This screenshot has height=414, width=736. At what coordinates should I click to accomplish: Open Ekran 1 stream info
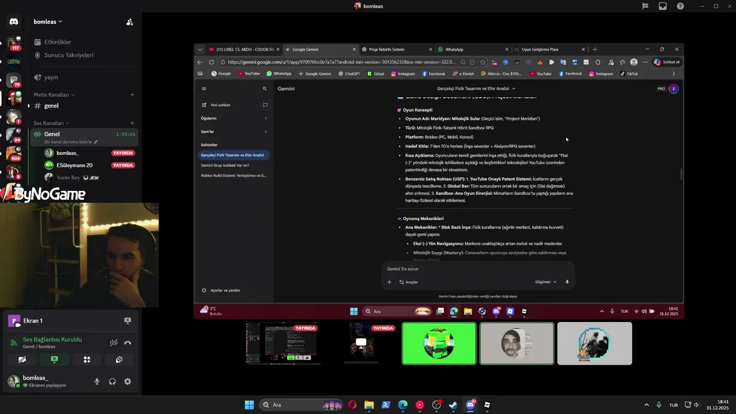[33, 321]
